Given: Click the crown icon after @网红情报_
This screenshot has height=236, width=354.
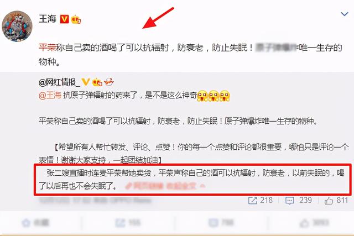Looking at the screenshot, I should click(97, 82).
